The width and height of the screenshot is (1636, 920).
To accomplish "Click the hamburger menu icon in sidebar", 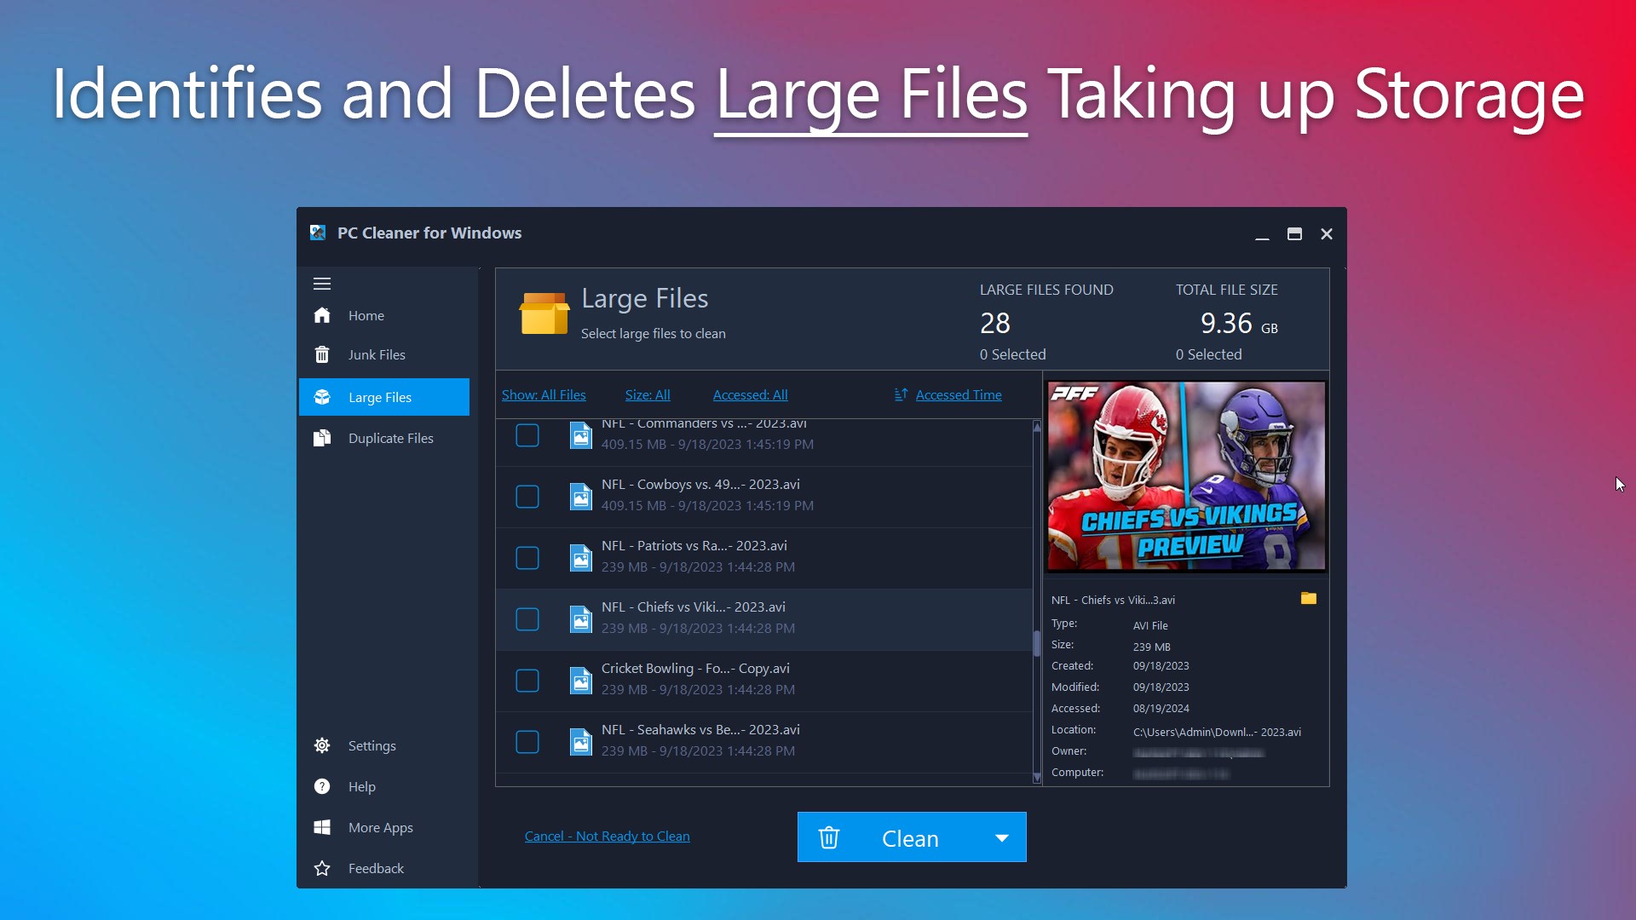I will tap(322, 284).
